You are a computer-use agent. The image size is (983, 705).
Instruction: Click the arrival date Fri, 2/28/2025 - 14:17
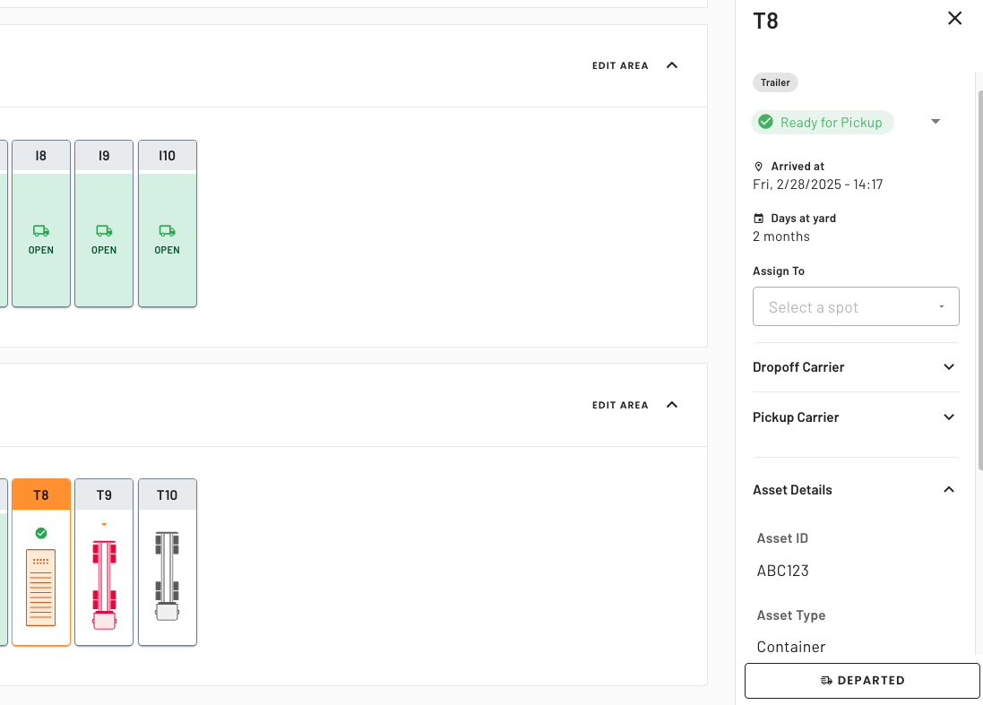pos(817,185)
